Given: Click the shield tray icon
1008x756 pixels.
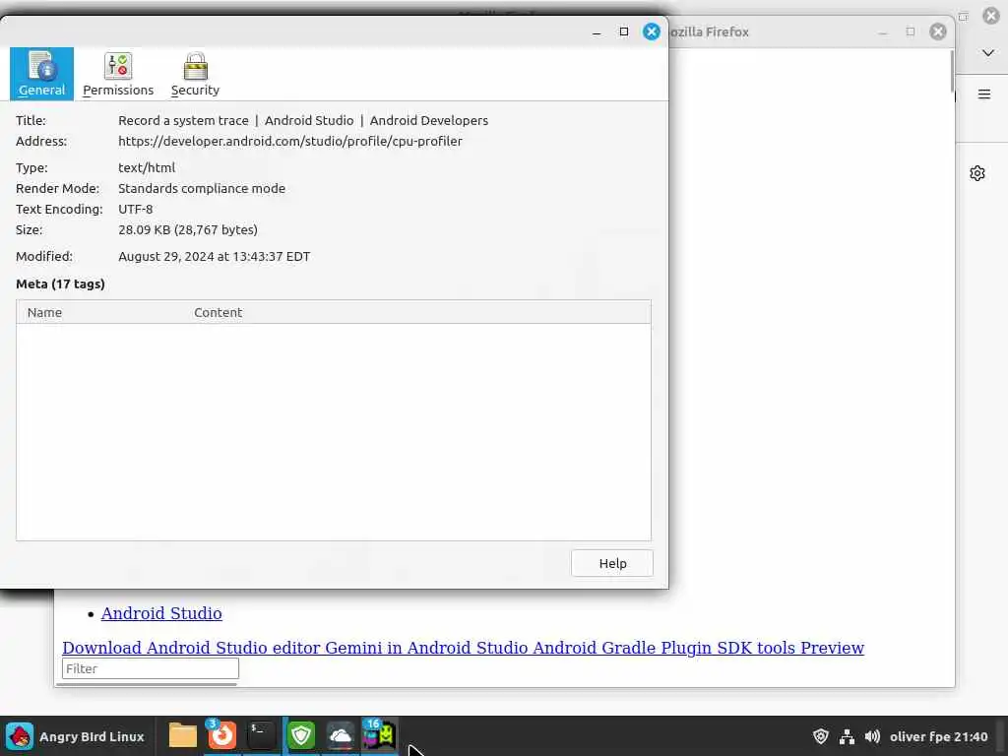Looking at the screenshot, I should tap(820, 736).
